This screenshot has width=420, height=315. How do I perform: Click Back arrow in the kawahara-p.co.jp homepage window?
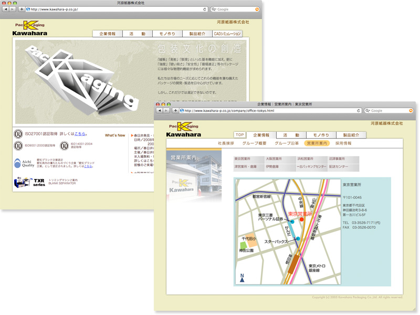(x=7, y=9)
